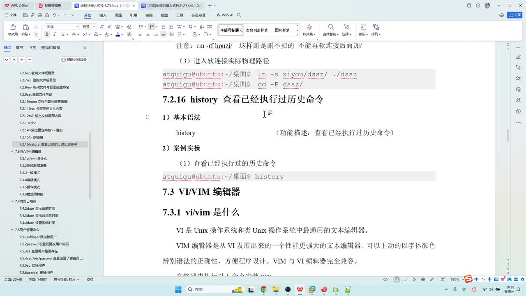This screenshot has width=526, height=296.
Task: Switch to outline view icon in status bar
Action: [405, 280]
